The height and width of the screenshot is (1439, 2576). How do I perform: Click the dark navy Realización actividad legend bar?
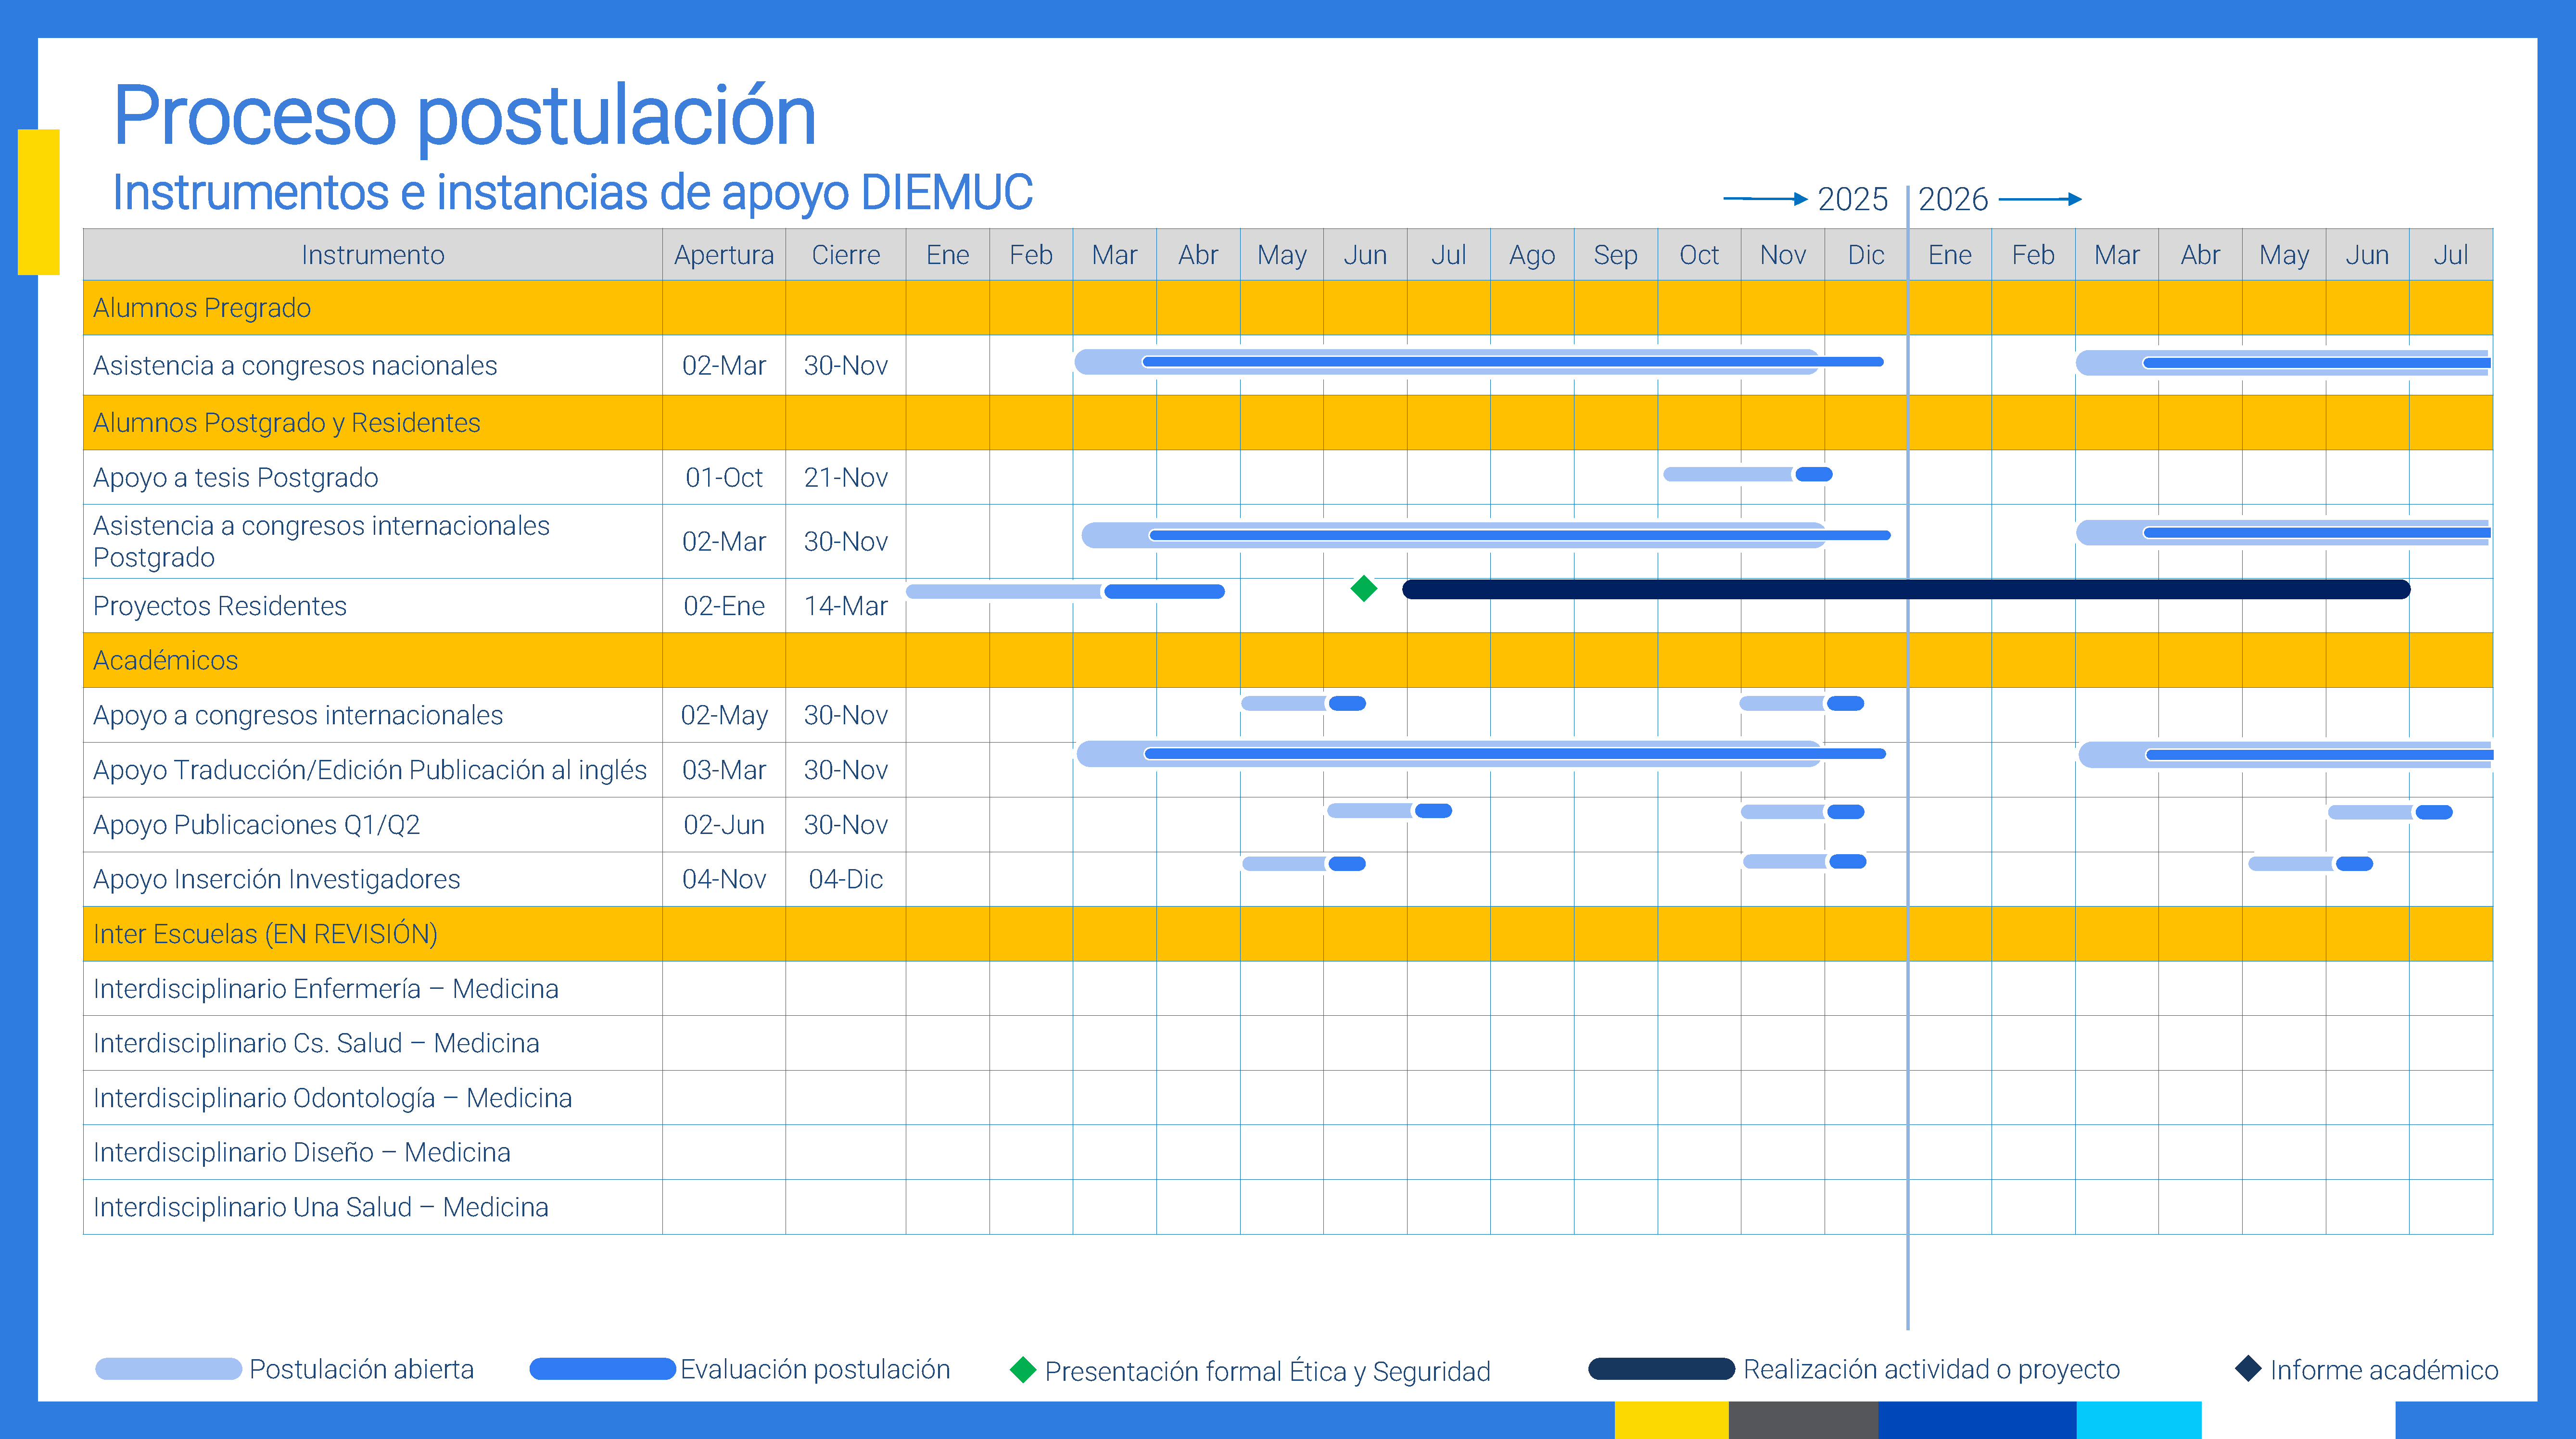[1661, 1369]
